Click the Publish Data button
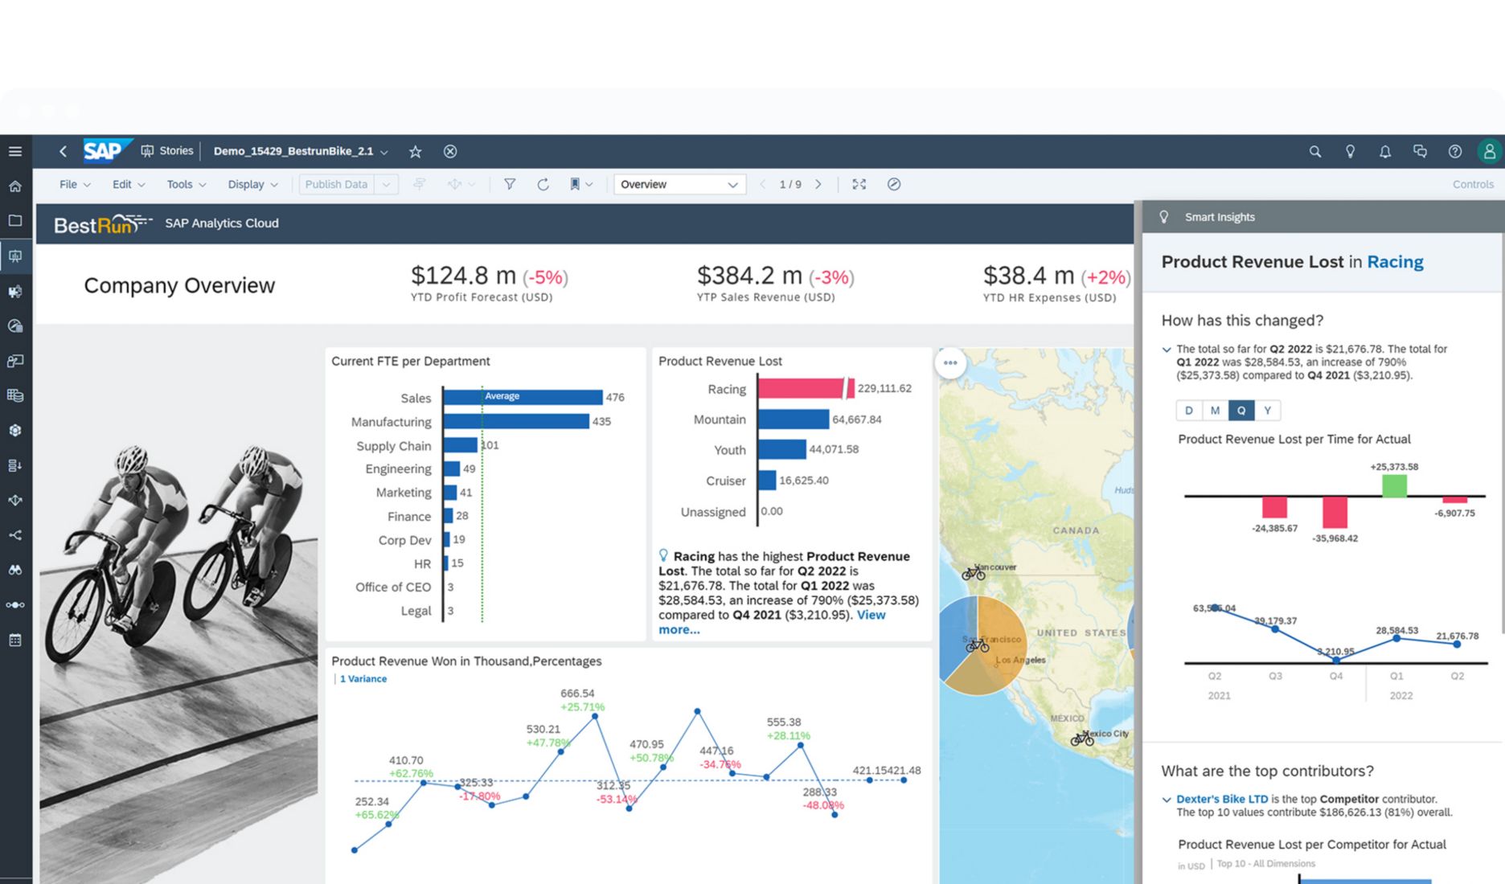The height and width of the screenshot is (884, 1505). [336, 184]
